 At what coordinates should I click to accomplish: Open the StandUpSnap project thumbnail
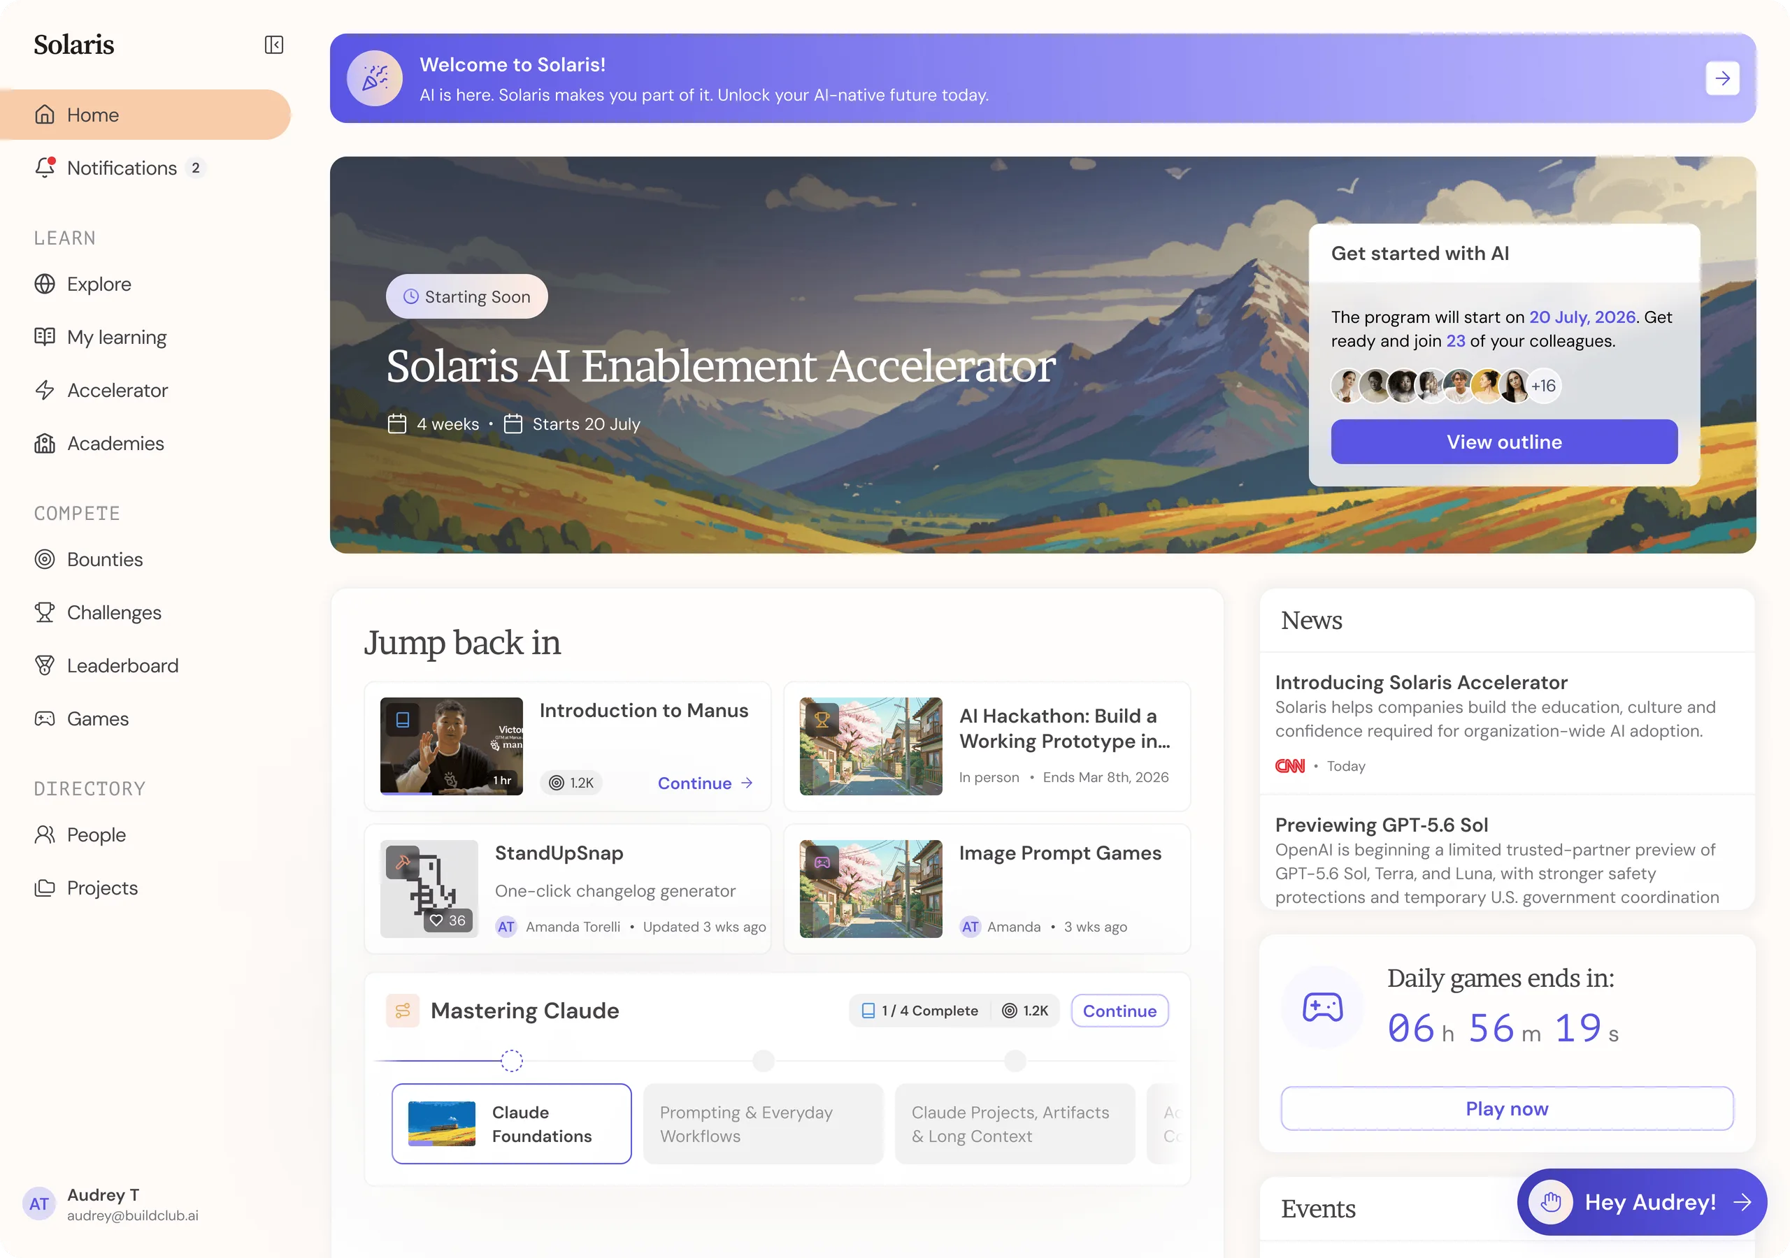pos(429,888)
